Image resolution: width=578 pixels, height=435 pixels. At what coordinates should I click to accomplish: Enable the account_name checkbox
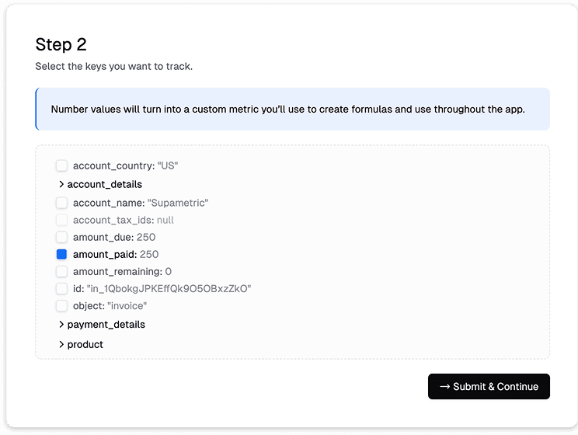tap(61, 203)
